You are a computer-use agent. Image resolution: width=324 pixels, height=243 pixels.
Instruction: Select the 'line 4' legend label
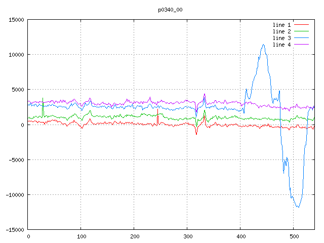point(281,45)
